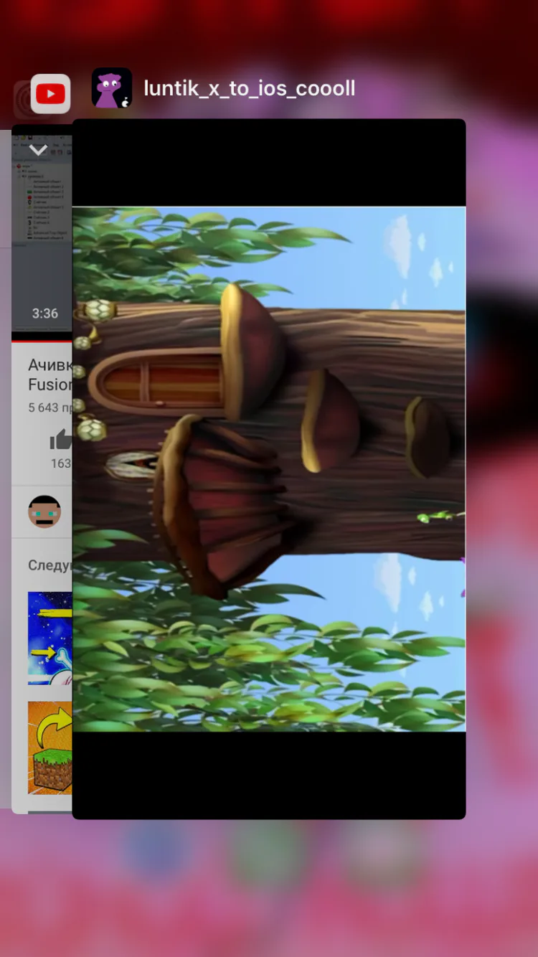
Task: Tap the wooden door on the tree house
Action: [x=158, y=380]
